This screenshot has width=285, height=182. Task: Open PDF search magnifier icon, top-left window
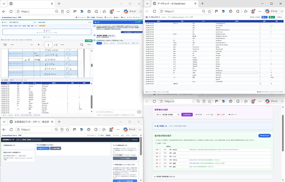[x=82, y=45]
